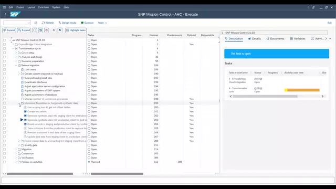
Task: Click the blue icon of Count records in staging task
Action: [25, 124]
